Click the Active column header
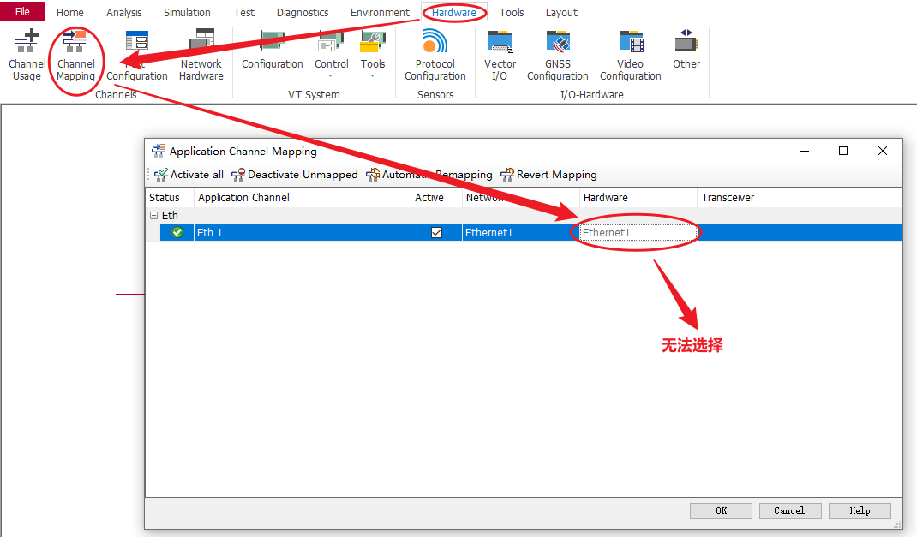Viewport: 917px width, 537px height. coord(436,198)
